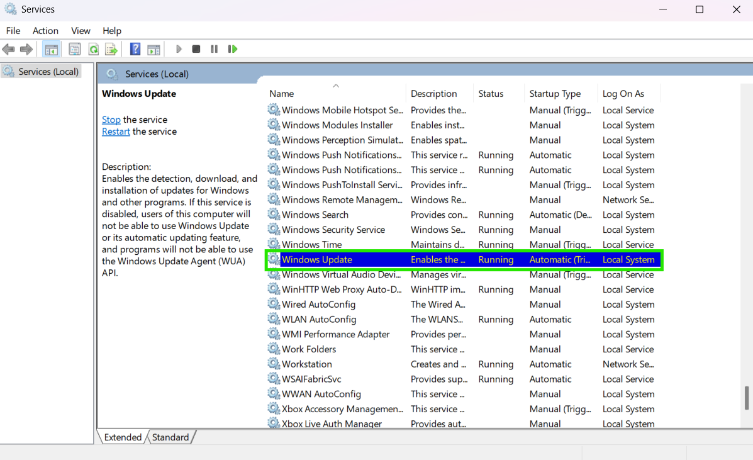Image resolution: width=753 pixels, height=460 pixels.
Task: Select Xbox Accessory Management service row
Action: [x=464, y=408]
